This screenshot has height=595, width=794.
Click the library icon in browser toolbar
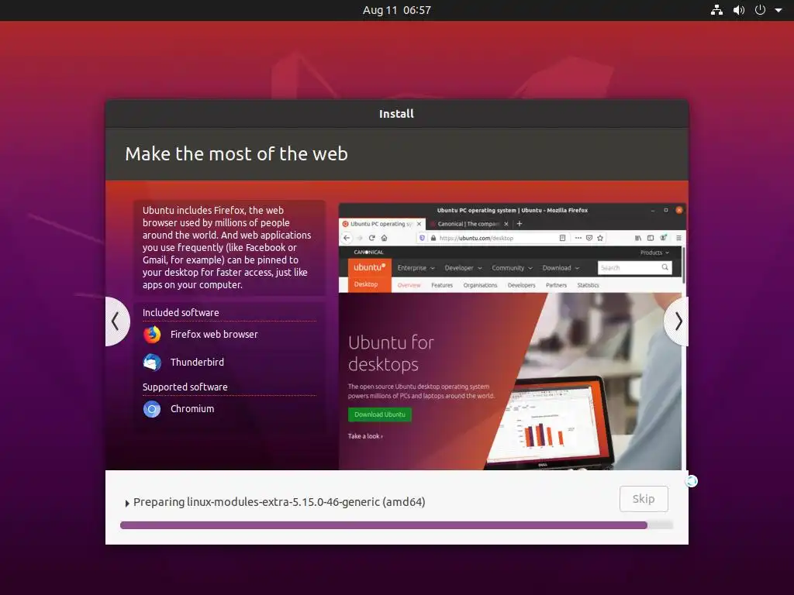638,238
